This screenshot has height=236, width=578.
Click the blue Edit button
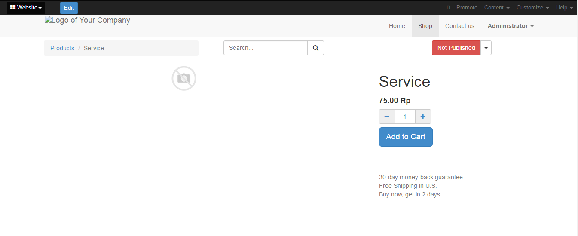[x=69, y=8]
